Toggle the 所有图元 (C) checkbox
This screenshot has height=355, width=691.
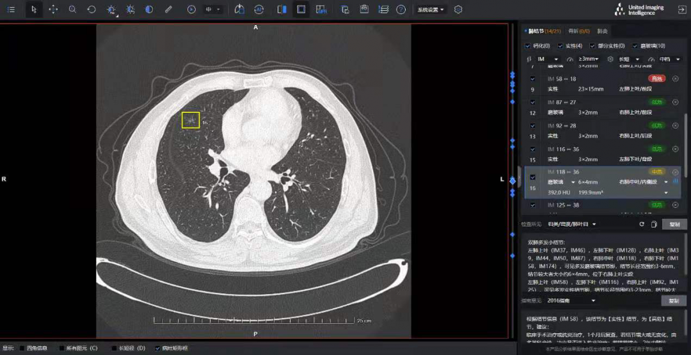[x=62, y=349]
